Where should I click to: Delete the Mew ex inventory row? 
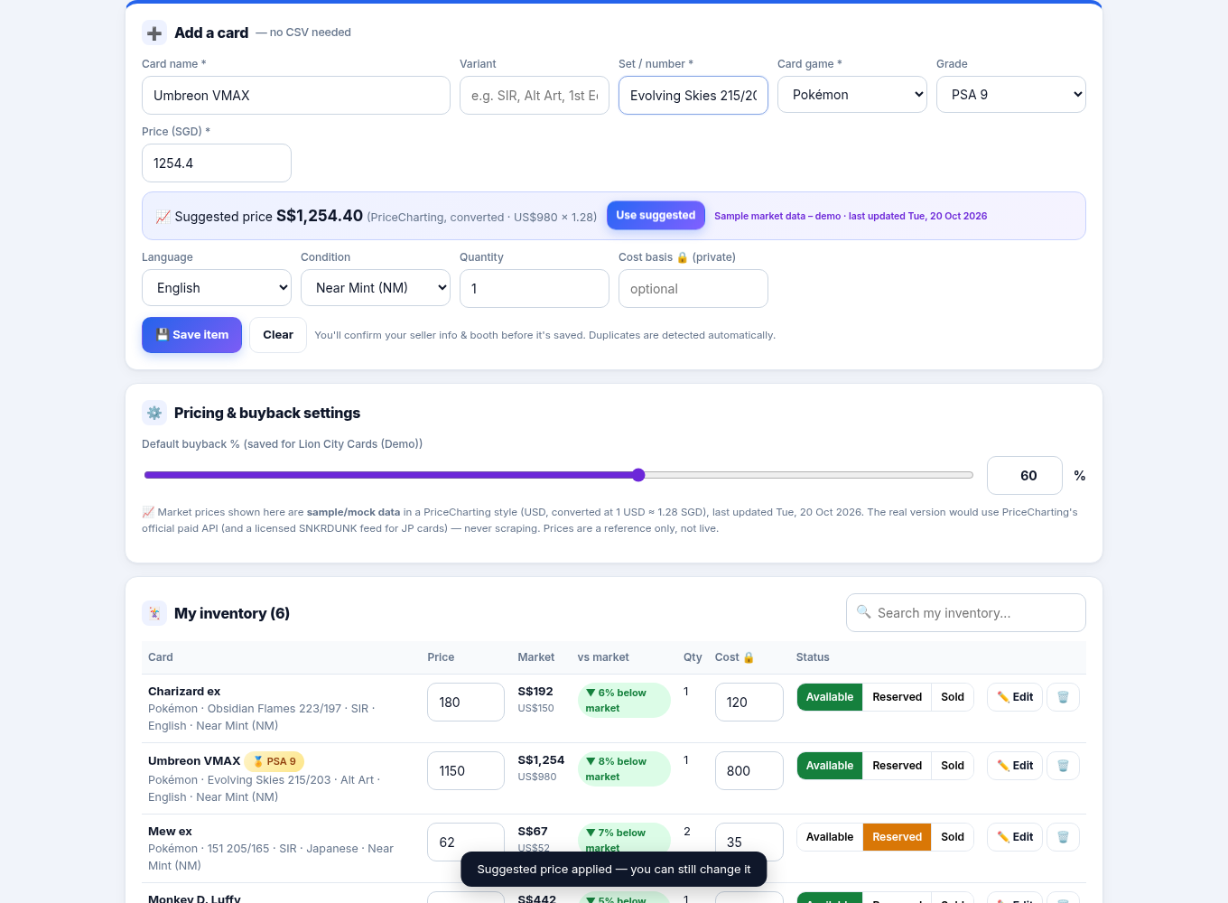point(1063,837)
